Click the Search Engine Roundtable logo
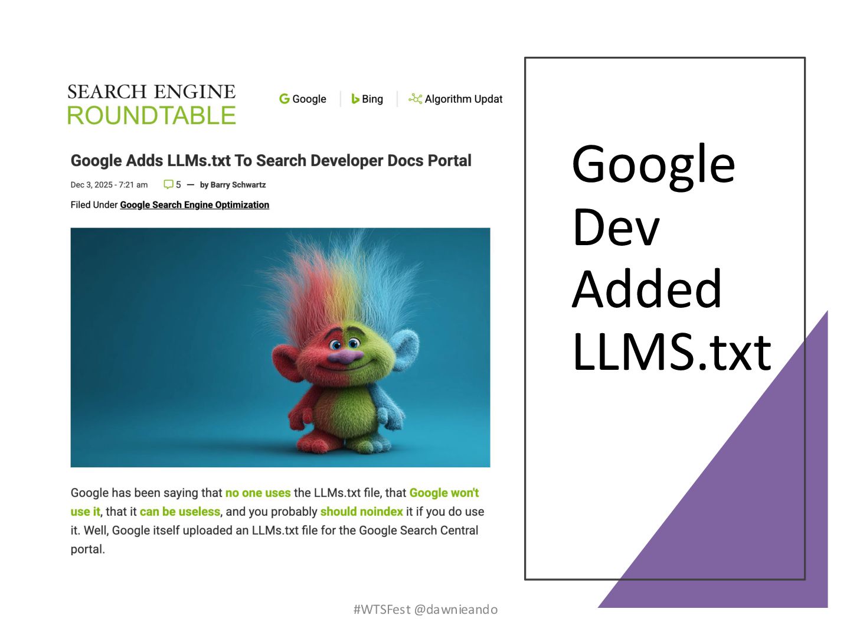The height and width of the screenshot is (638, 850). pos(151,104)
